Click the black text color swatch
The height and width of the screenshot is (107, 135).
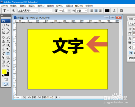pyautogui.click(x=107, y=11)
